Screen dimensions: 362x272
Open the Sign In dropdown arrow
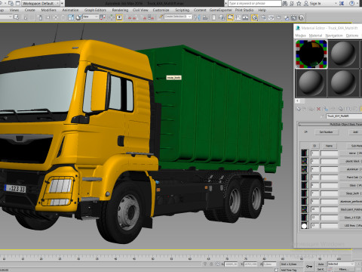(336, 3)
